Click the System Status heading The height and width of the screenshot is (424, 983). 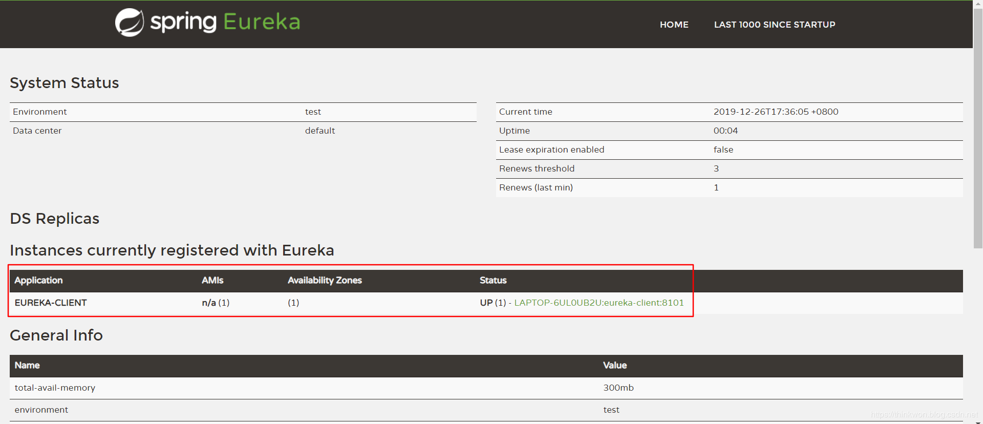65,83
